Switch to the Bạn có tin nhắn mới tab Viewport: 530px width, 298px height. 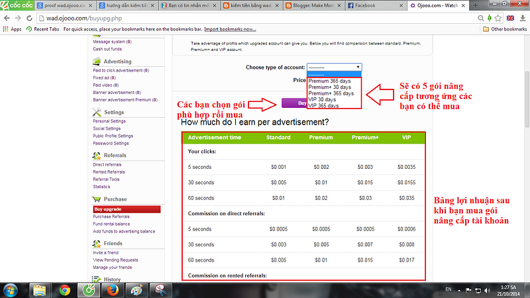(189, 5)
